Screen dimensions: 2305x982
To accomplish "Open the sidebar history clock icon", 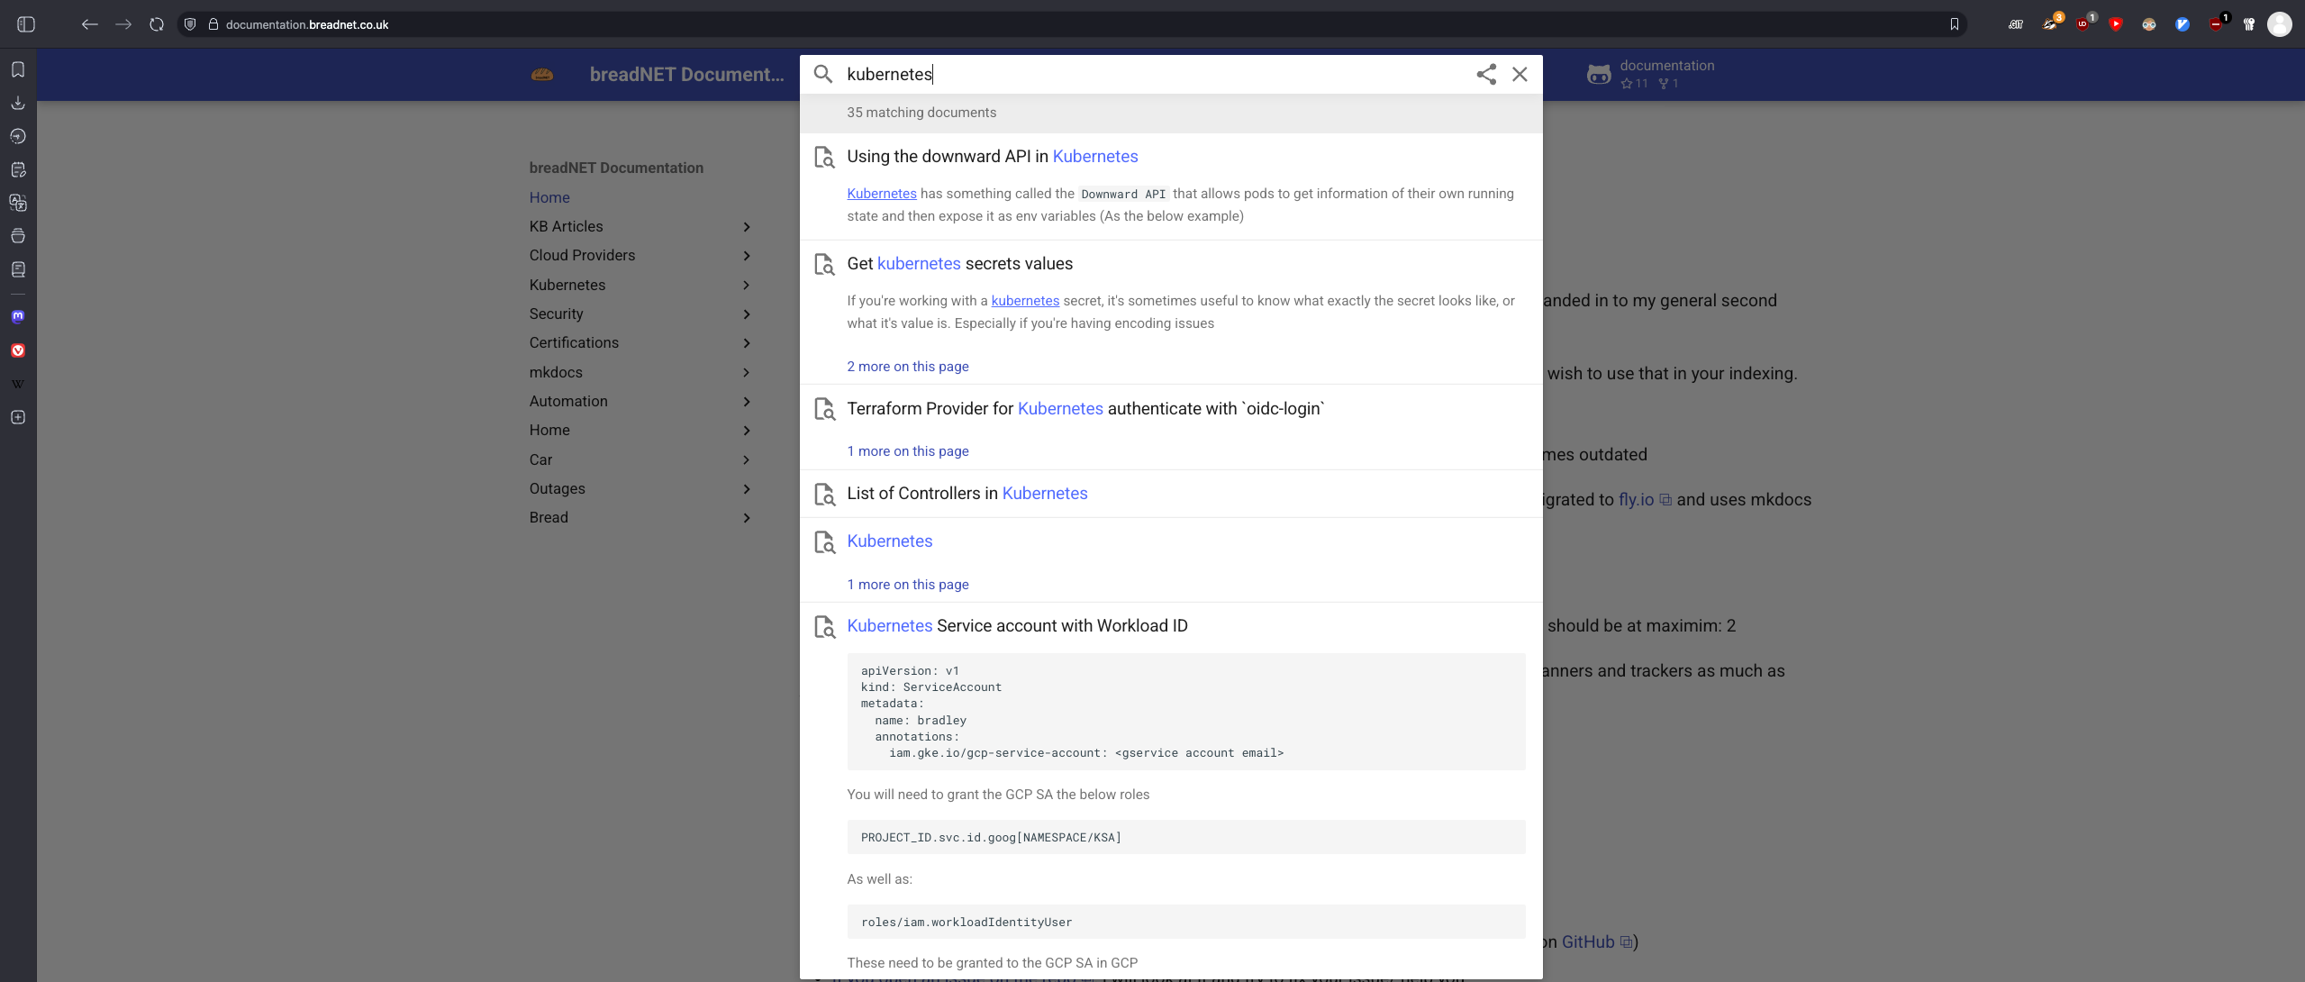I will coord(18,136).
